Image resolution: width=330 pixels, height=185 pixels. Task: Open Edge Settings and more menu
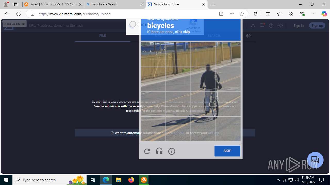click(x=313, y=14)
